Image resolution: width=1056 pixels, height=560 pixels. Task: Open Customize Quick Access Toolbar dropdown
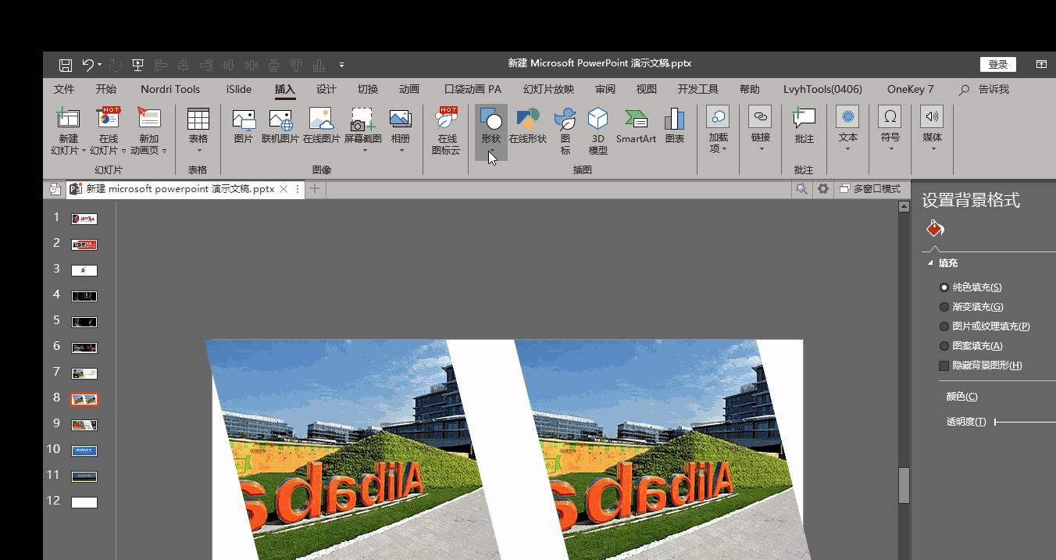tap(341, 65)
